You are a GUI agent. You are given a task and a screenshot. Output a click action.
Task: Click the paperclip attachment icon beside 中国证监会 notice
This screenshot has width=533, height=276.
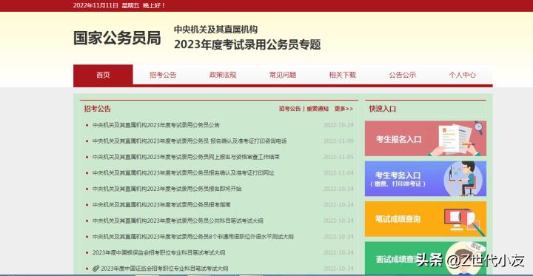pos(95,269)
